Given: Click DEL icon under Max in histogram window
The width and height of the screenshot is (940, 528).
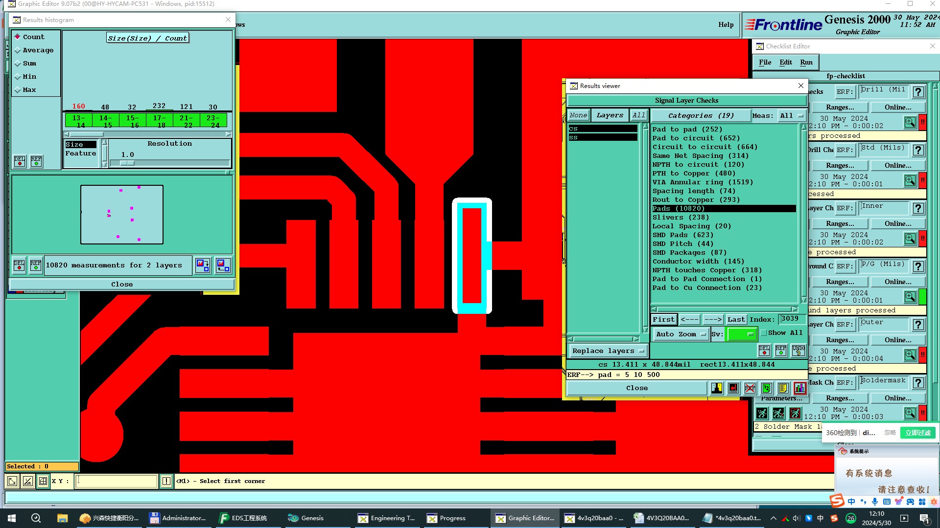Looking at the screenshot, I should [x=20, y=161].
